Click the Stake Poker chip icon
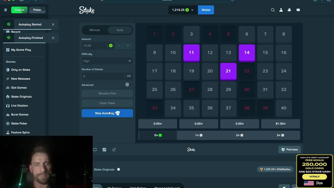 (x=8, y=124)
